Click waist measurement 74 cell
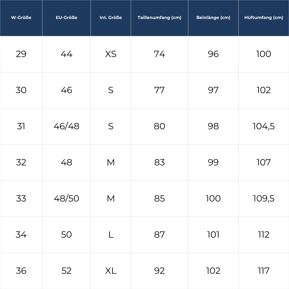 coord(159,54)
